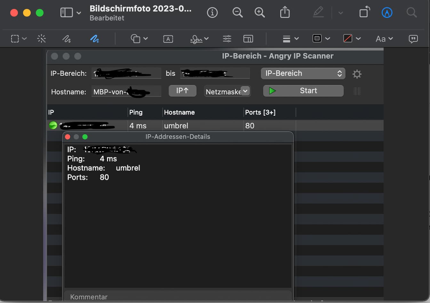
Task: Zoom in on the image
Action: tap(259, 13)
